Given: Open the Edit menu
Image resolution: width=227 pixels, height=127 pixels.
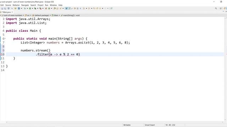Looking at the screenshot, I should click(x=2, y=5).
